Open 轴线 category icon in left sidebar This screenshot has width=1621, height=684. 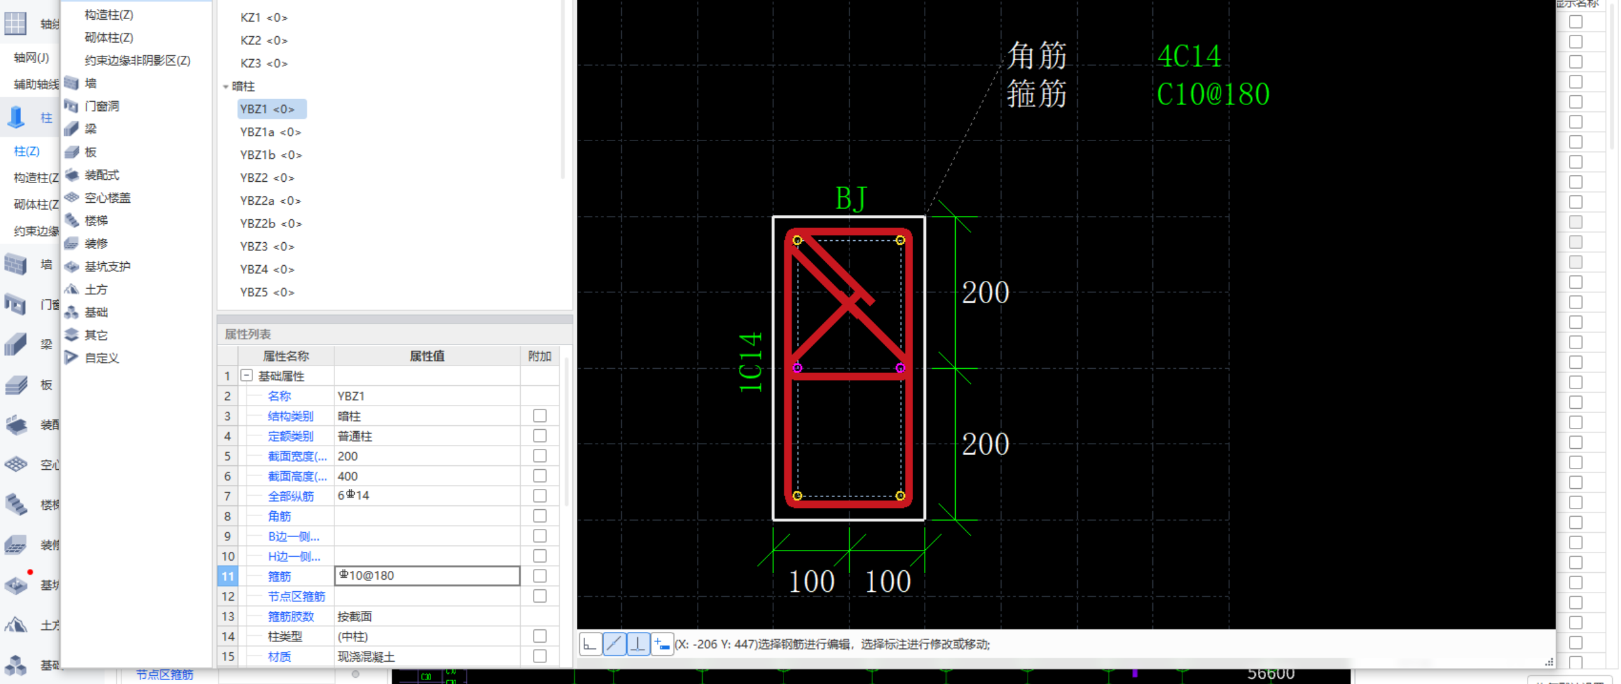pos(15,24)
